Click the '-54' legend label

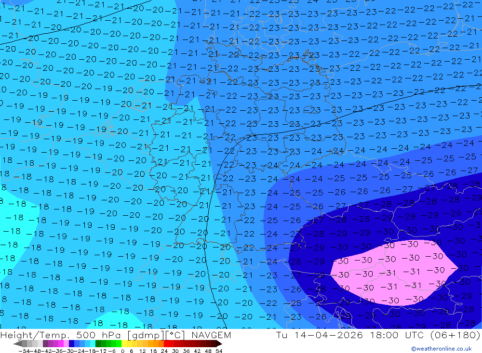tap(24, 351)
